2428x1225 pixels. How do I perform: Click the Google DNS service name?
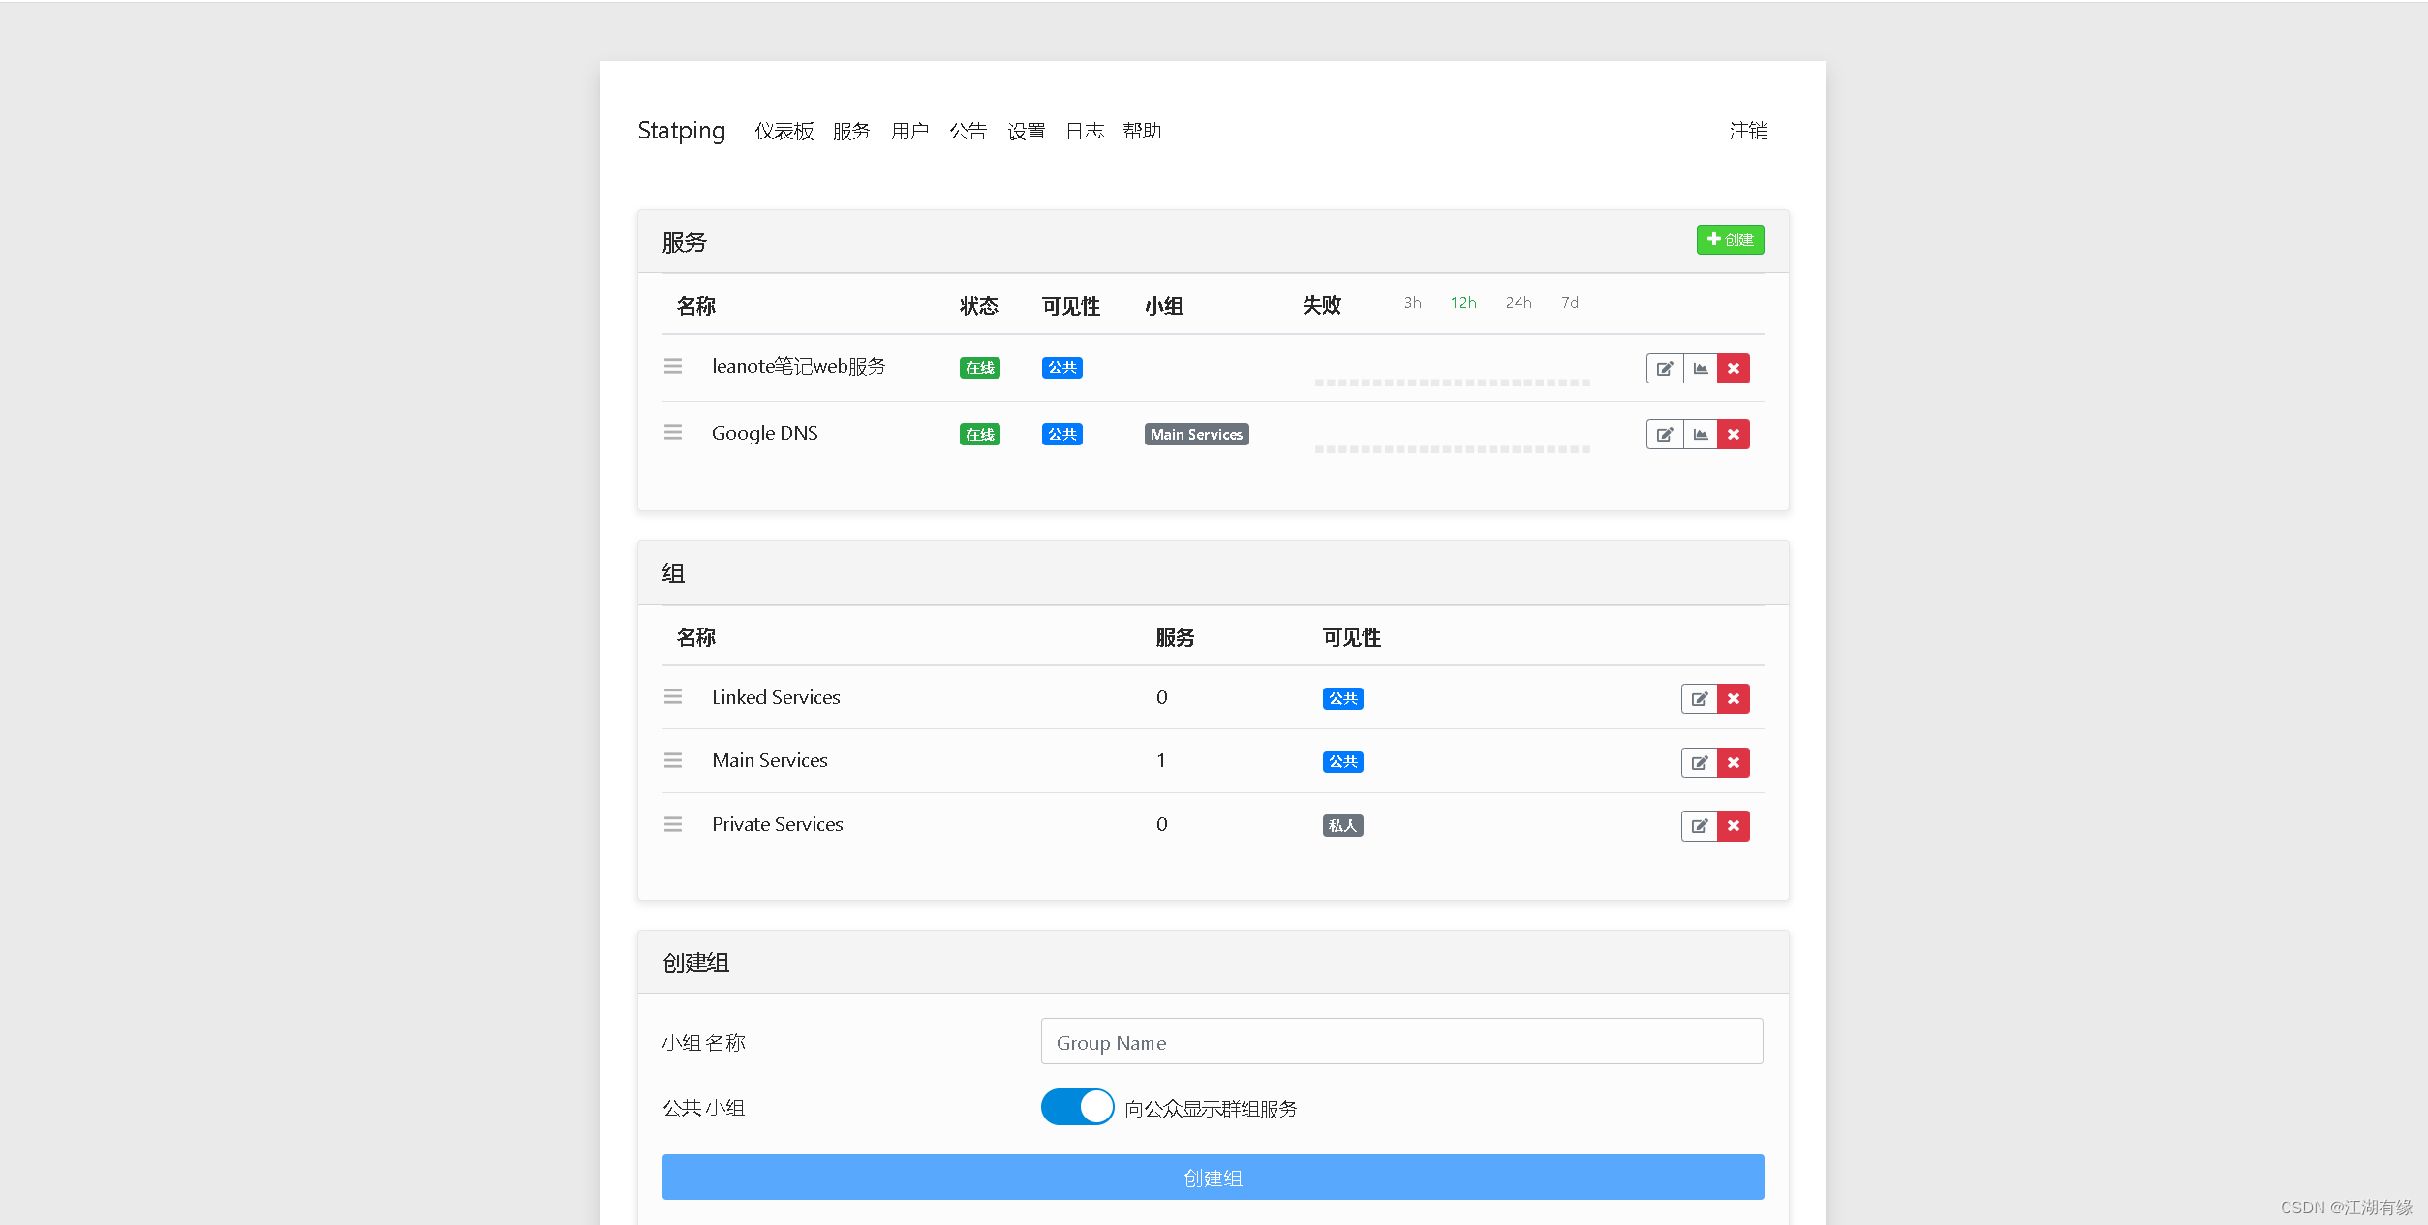click(x=764, y=433)
